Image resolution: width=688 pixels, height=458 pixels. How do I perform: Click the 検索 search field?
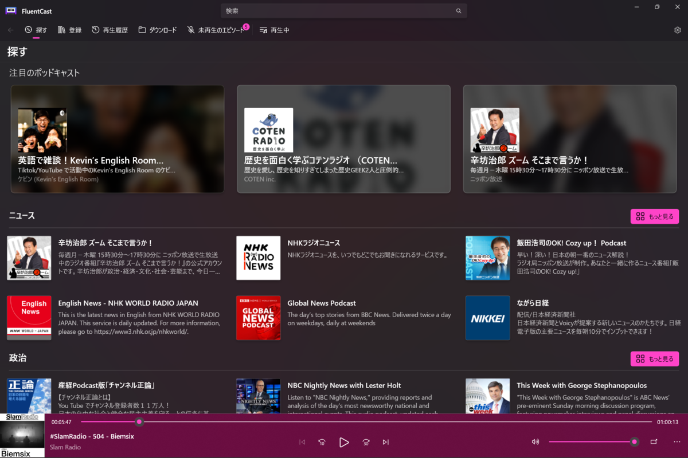click(x=343, y=11)
